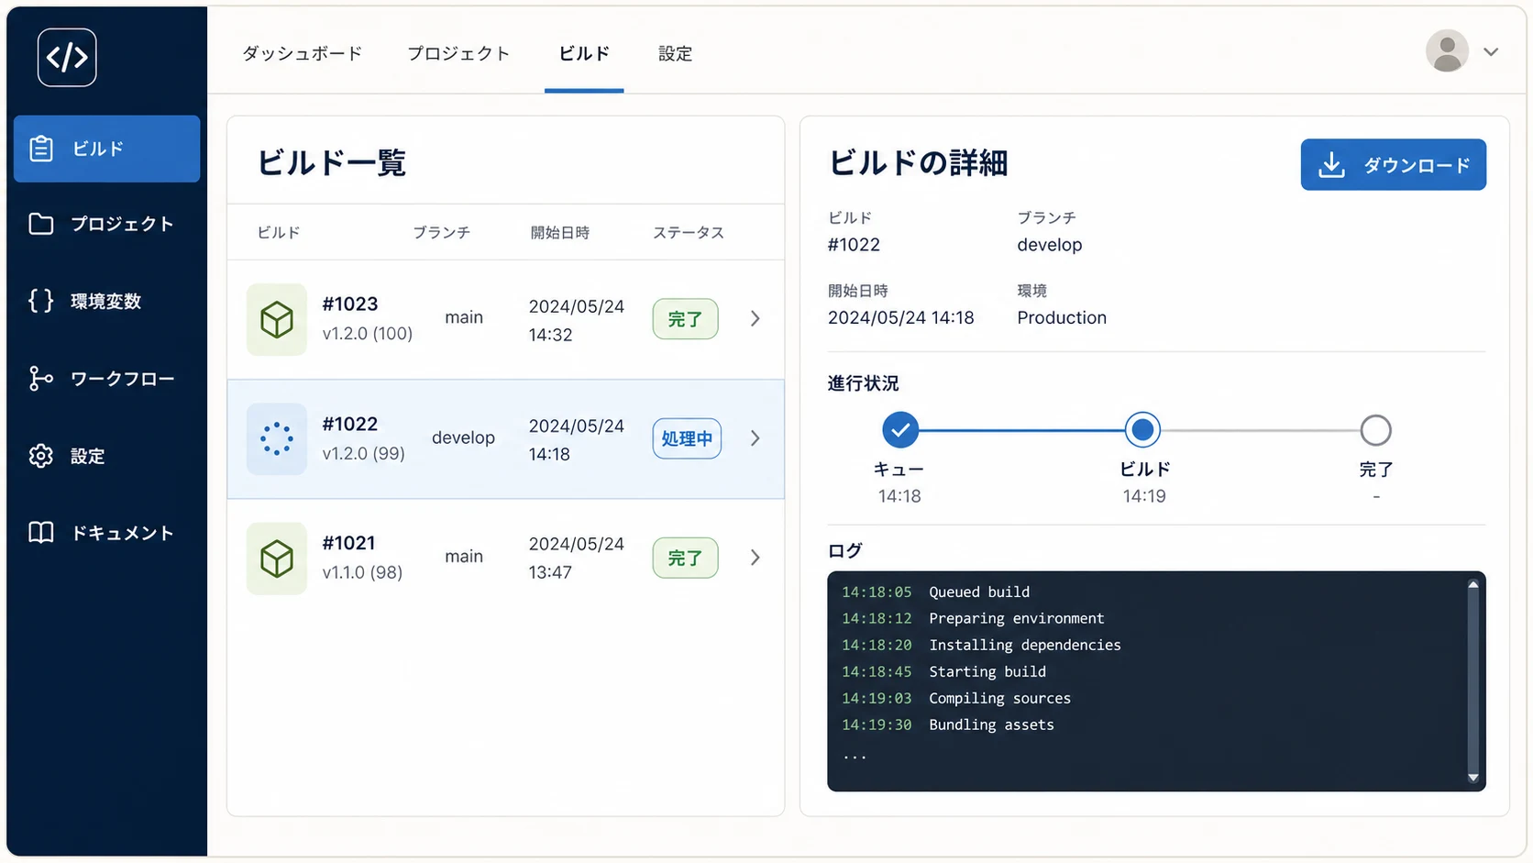Click the 開始日時 column header in build list
The width and height of the screenshot is (1533, 863).
(560, 233)
